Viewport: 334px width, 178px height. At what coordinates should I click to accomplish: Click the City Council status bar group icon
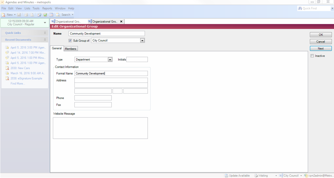click(x=281, y=176)
